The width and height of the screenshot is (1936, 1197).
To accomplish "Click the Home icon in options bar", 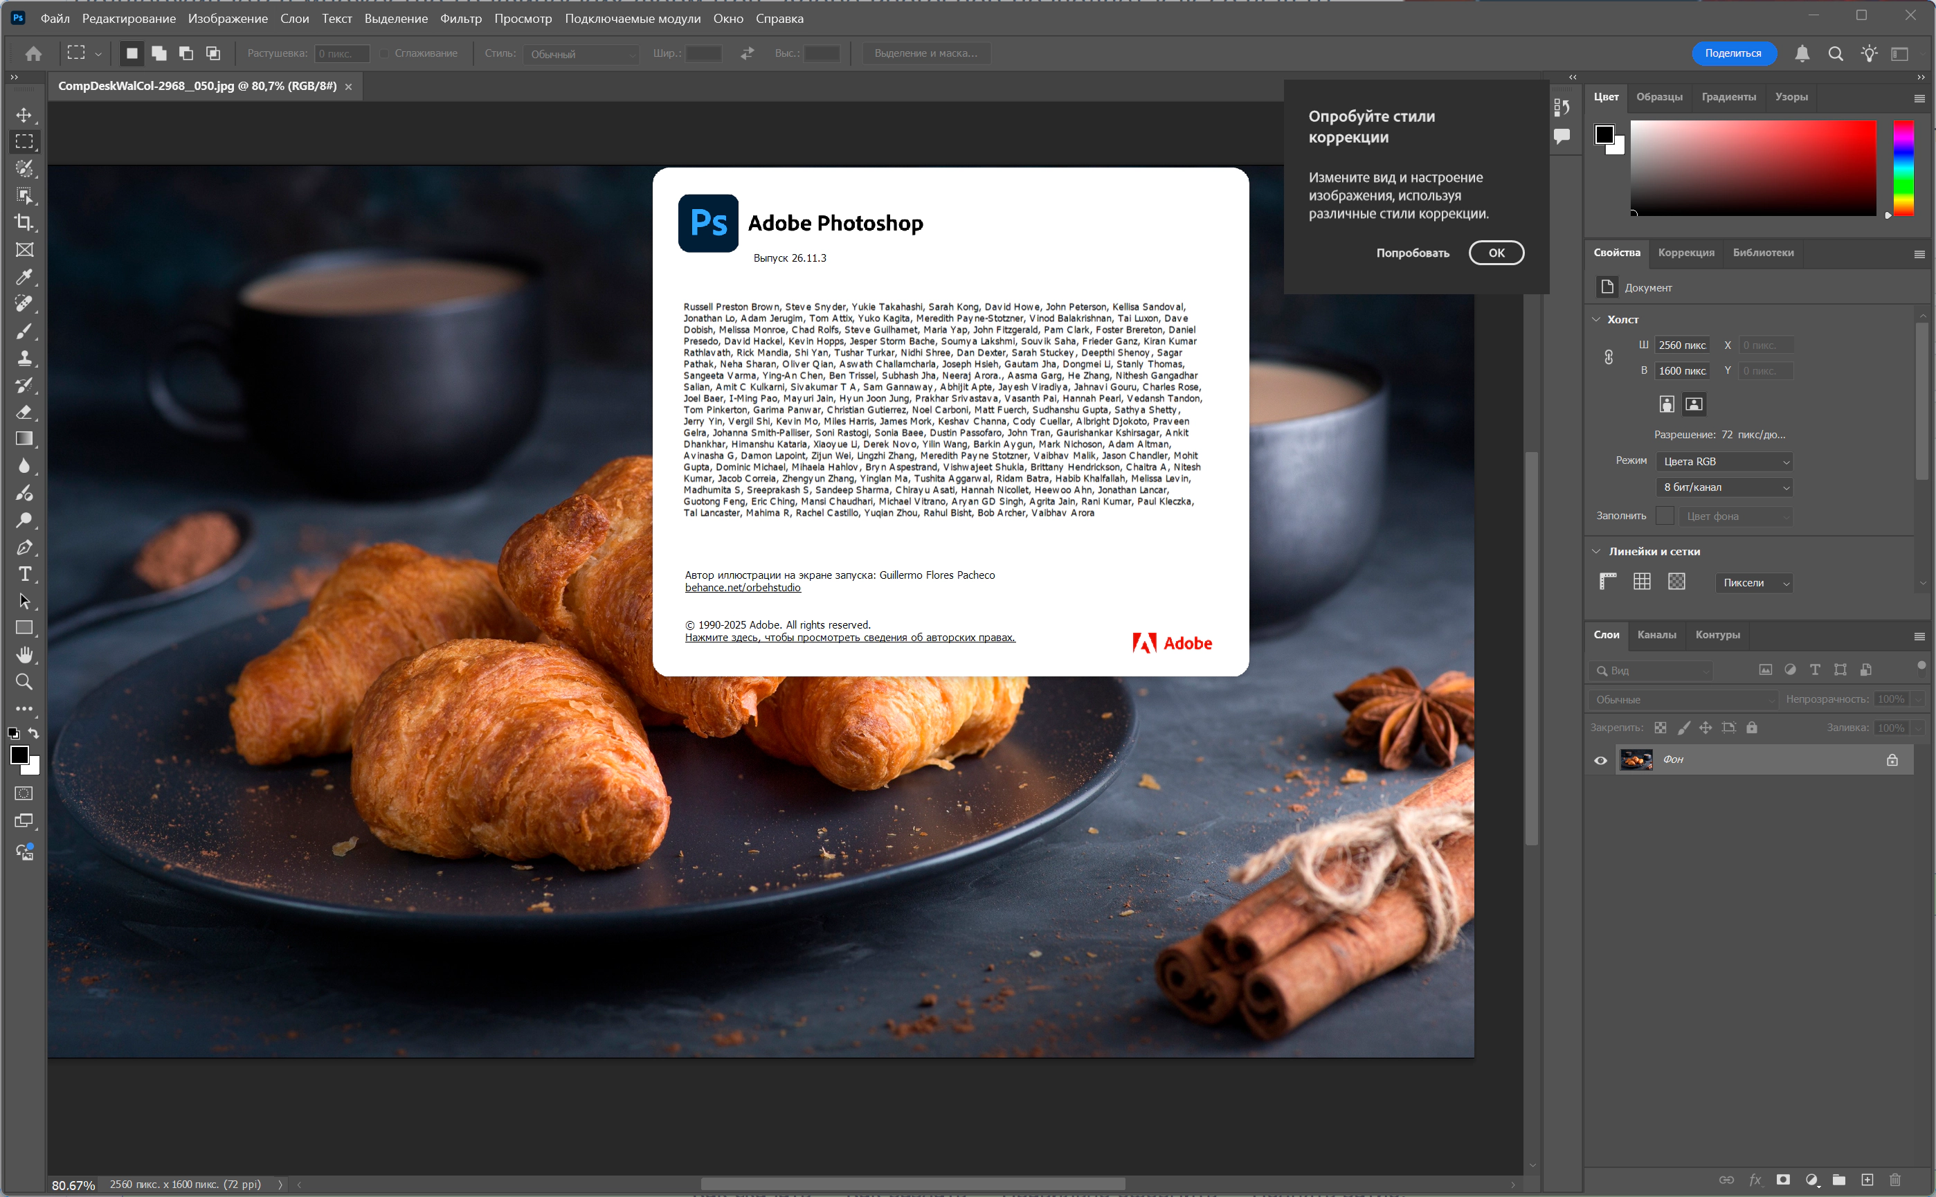I will tap(33, 54).
